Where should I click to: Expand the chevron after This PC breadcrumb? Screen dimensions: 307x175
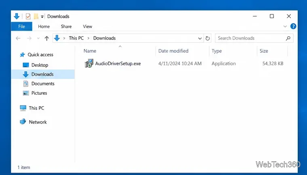click(88, 38)
